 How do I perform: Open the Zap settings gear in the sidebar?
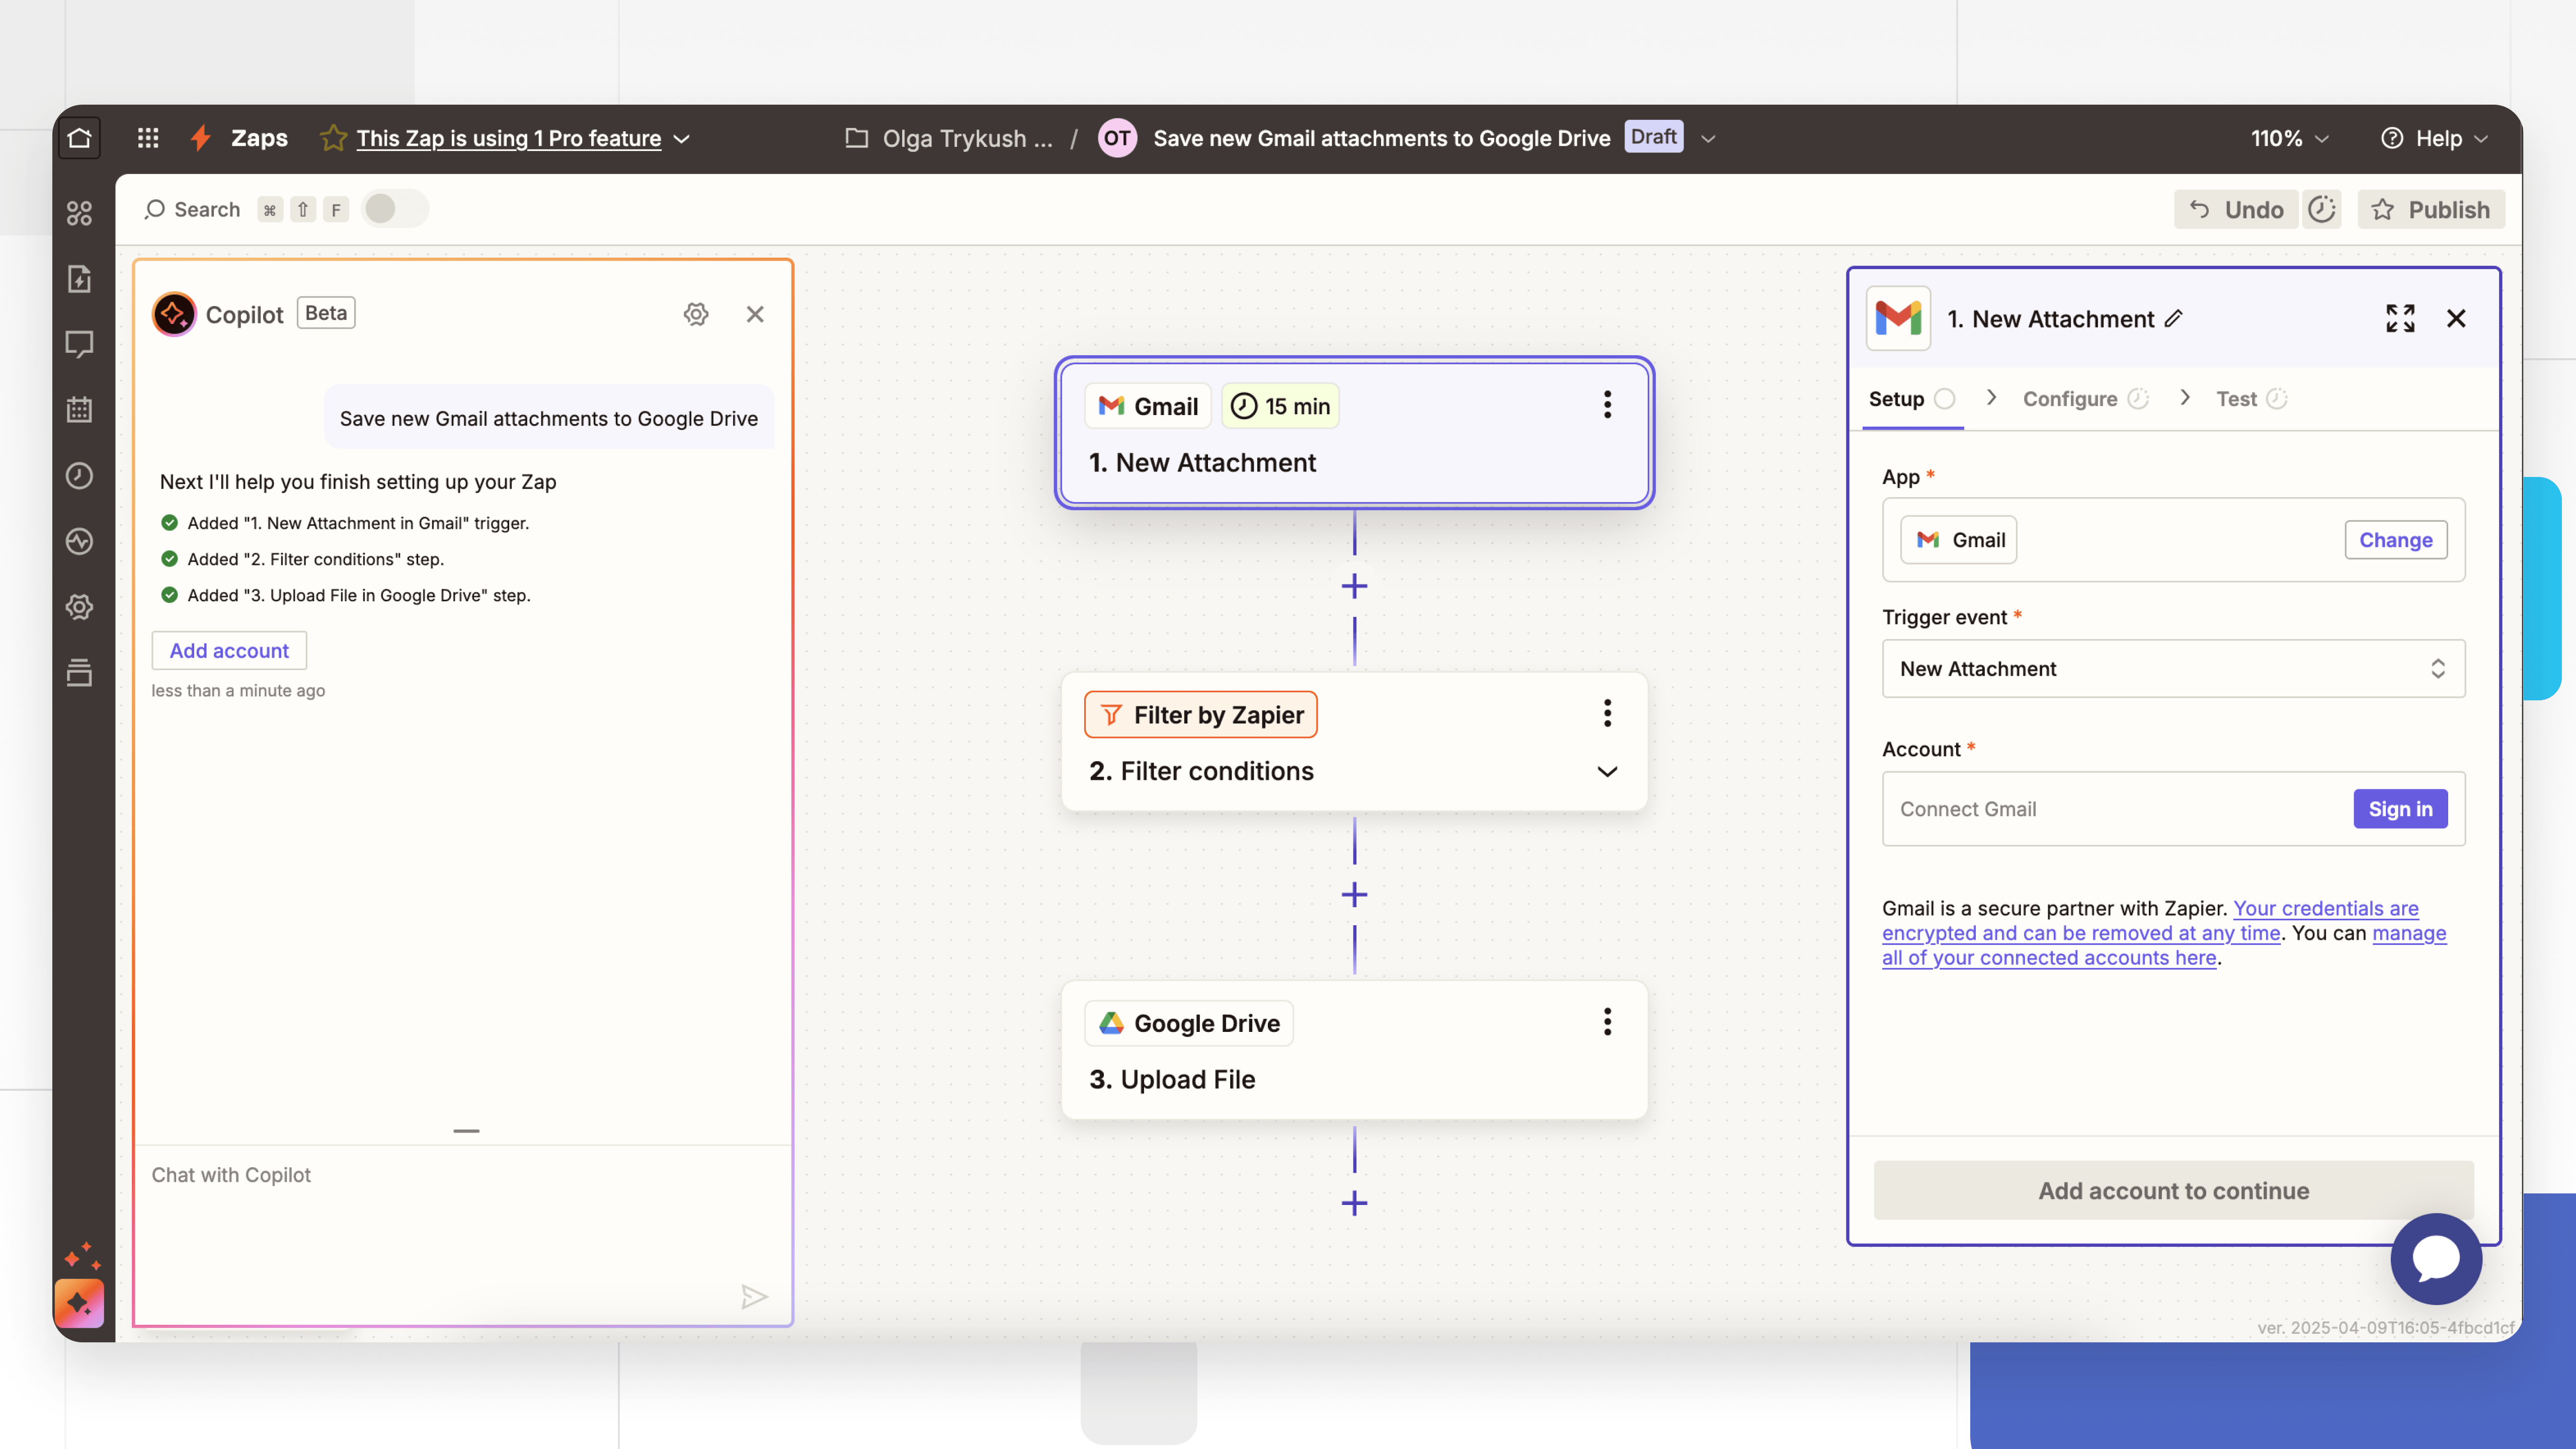[x=79, y=607]
